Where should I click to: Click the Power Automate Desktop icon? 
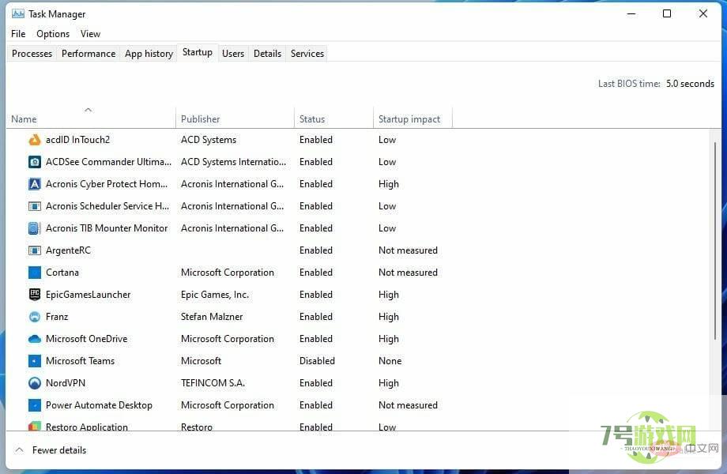click(x=34, y=405)
